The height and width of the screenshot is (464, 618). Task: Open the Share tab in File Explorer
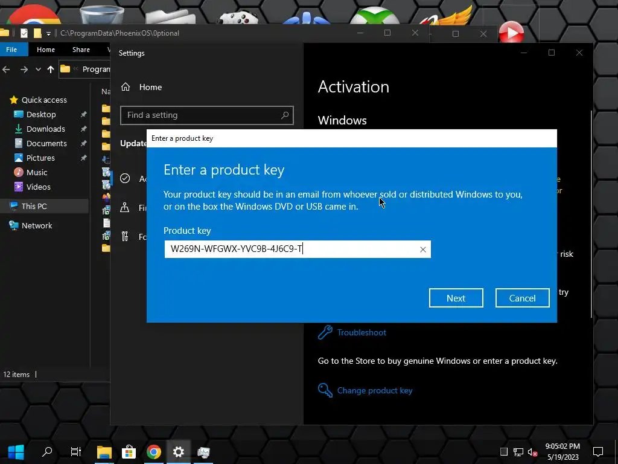coord(81,50)
